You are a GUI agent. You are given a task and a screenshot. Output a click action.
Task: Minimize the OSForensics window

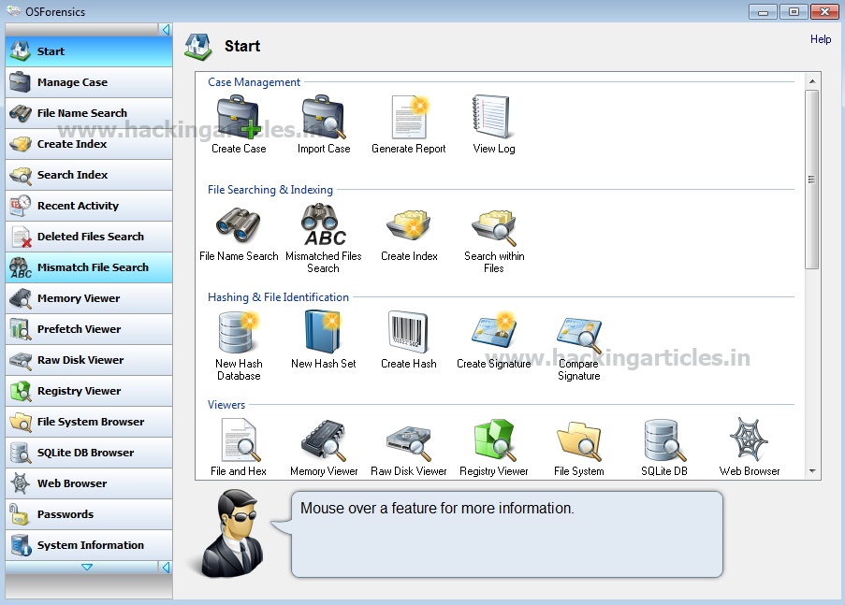(763, 11)
